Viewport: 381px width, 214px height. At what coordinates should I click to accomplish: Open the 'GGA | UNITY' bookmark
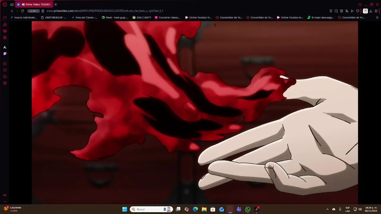click(x=142, y=18)
